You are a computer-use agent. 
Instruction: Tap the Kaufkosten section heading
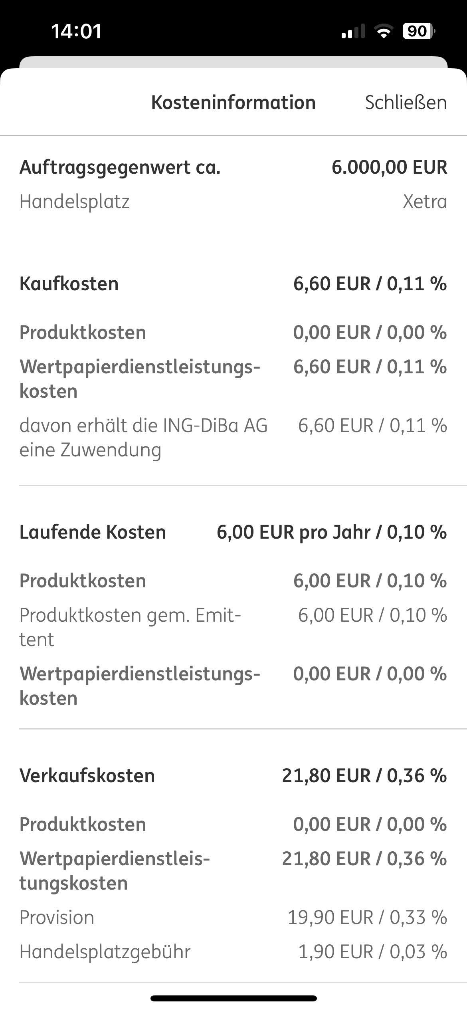(69, 284)
